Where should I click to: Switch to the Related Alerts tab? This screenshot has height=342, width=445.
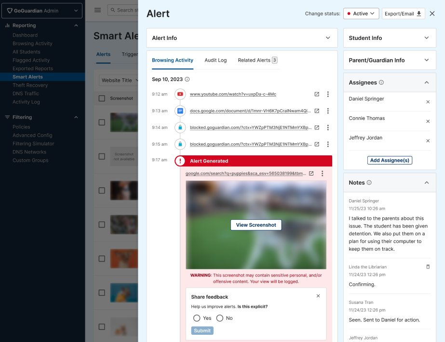point(257,60)
